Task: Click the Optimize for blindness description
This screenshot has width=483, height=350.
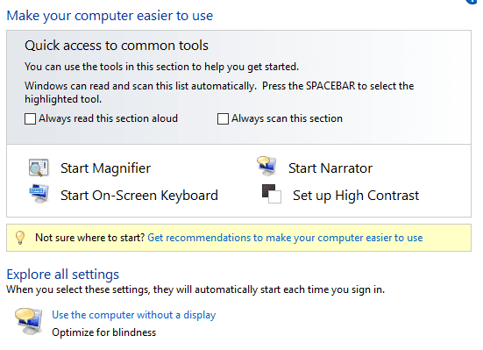Action: tap(103, 332)
